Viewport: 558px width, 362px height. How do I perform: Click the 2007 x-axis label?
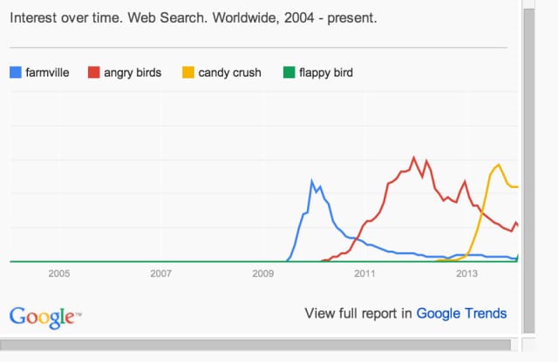(x=160, y=274)
